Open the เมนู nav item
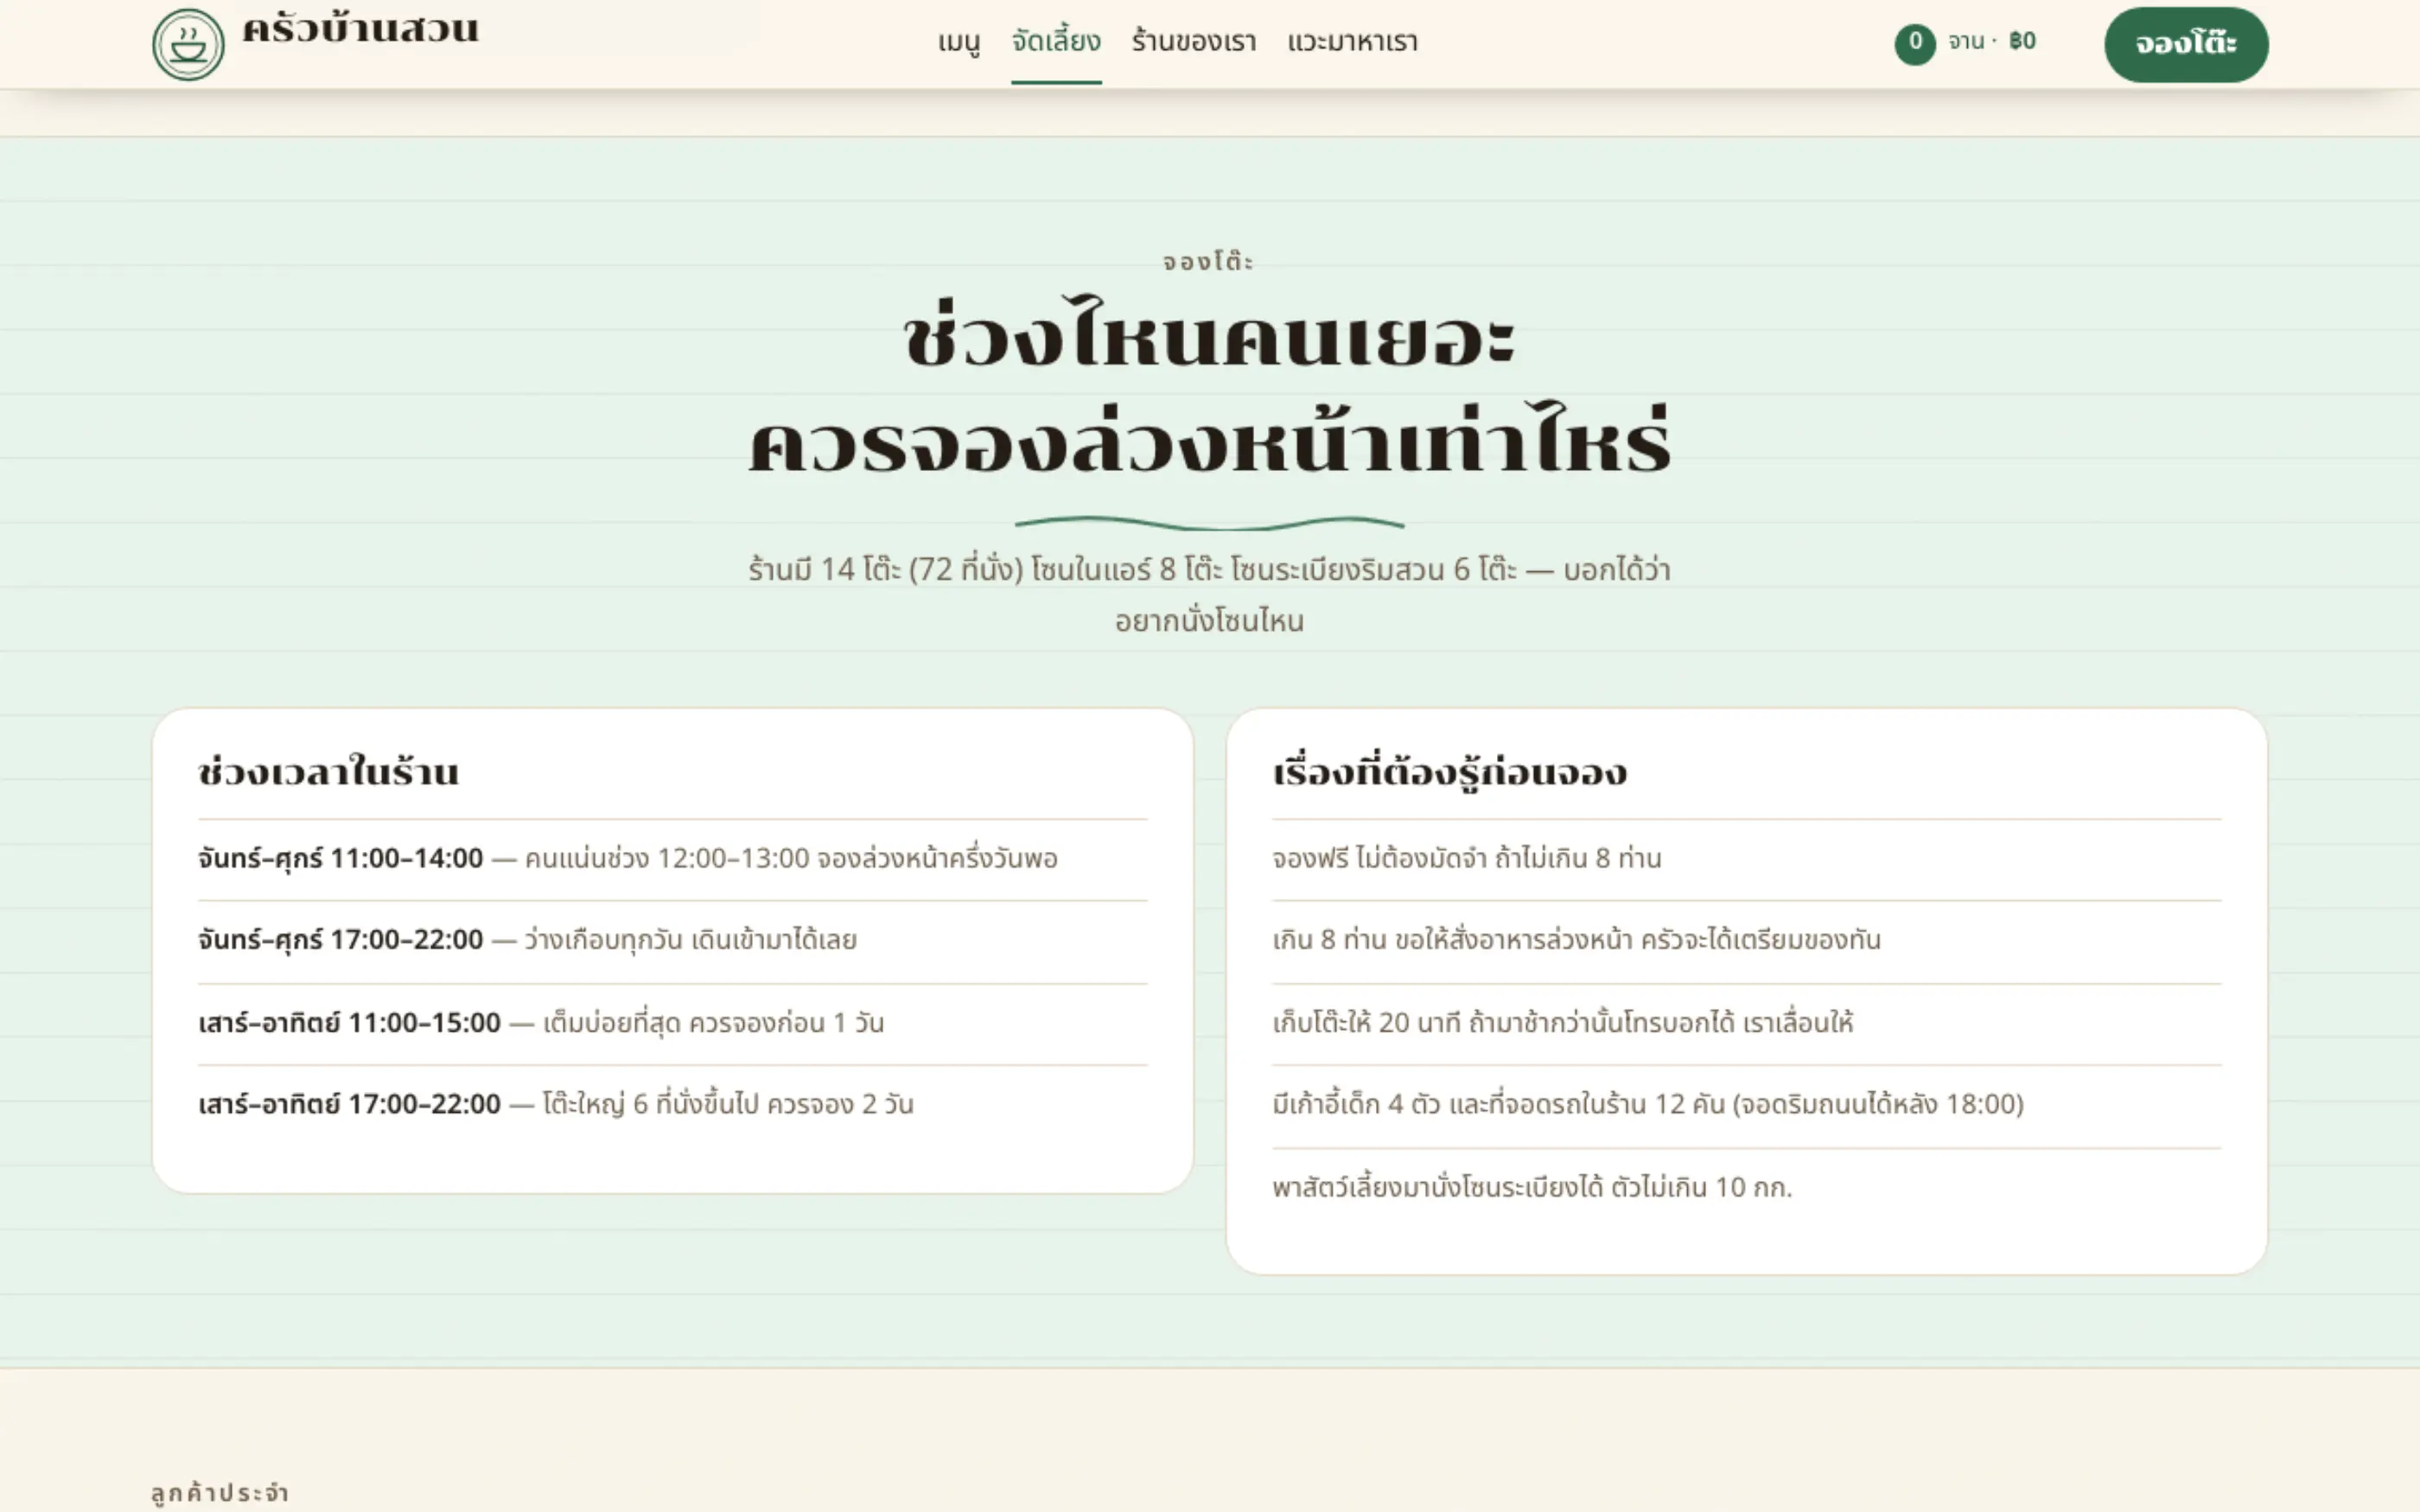This screenshot has width=2420, height=1512. click(959, 42)
